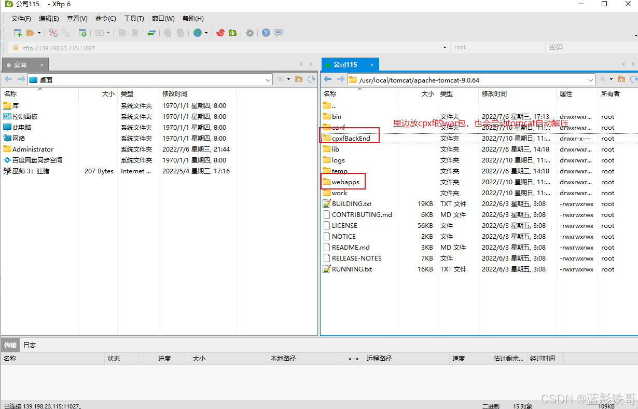
Task: Go back in remote pane
Action: [x=328, y=79]
